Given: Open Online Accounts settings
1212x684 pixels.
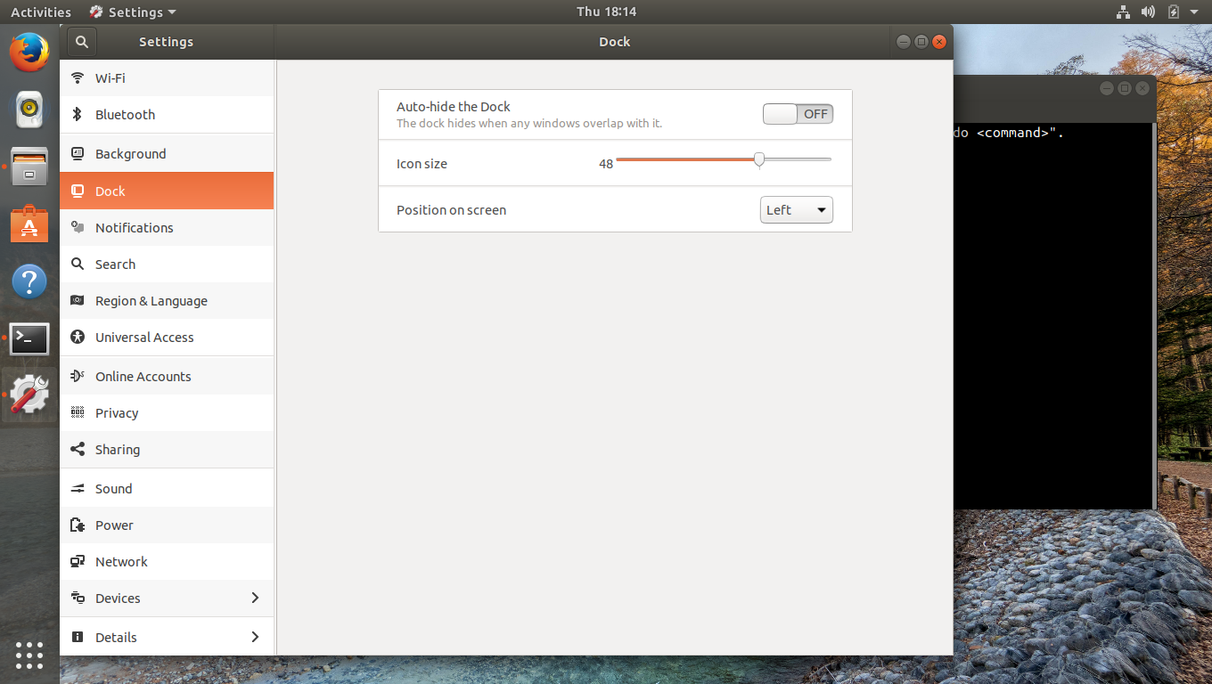Looking at the screenshot, I should tap(167, 377).
